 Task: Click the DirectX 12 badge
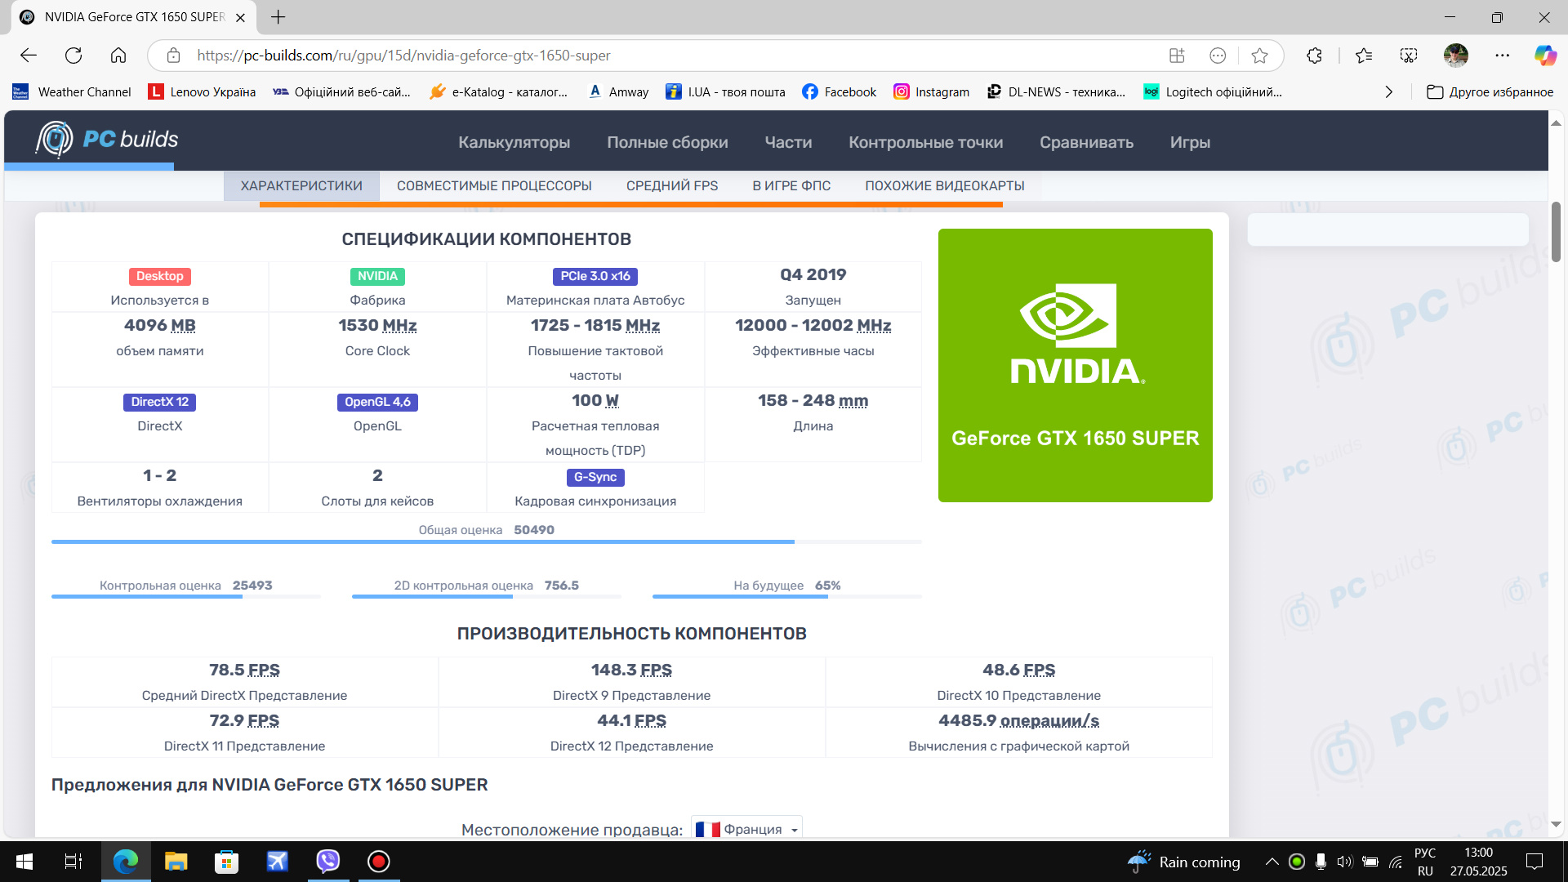click(160, 402)
